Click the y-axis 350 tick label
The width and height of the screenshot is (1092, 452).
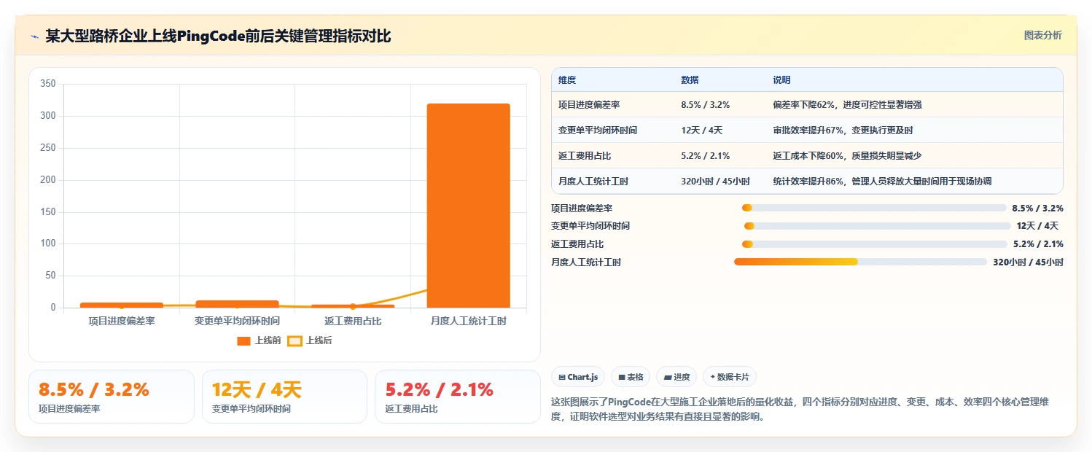coord(47,84)
